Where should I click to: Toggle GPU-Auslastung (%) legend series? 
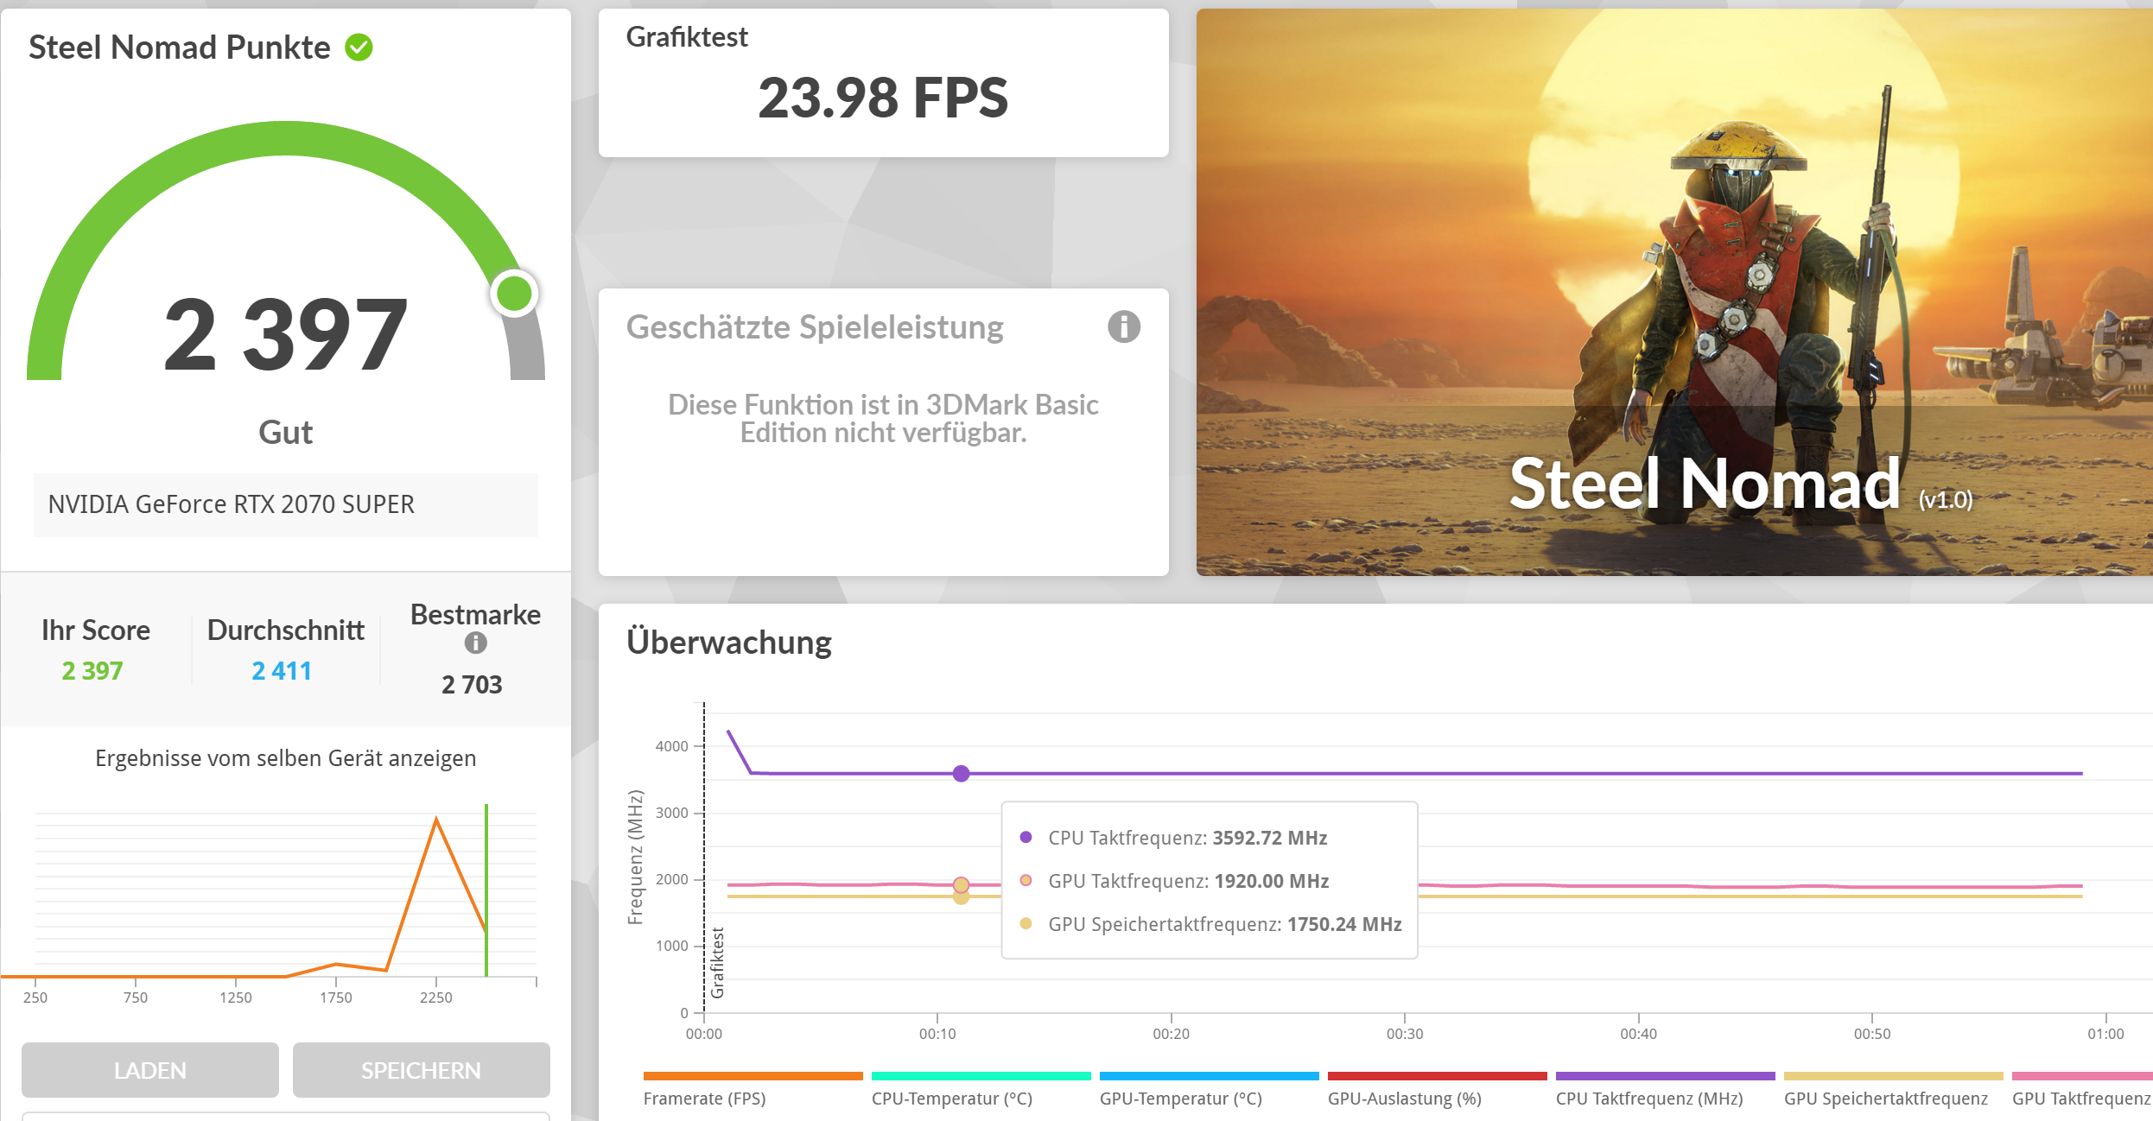click(x=1404, y=1098)
